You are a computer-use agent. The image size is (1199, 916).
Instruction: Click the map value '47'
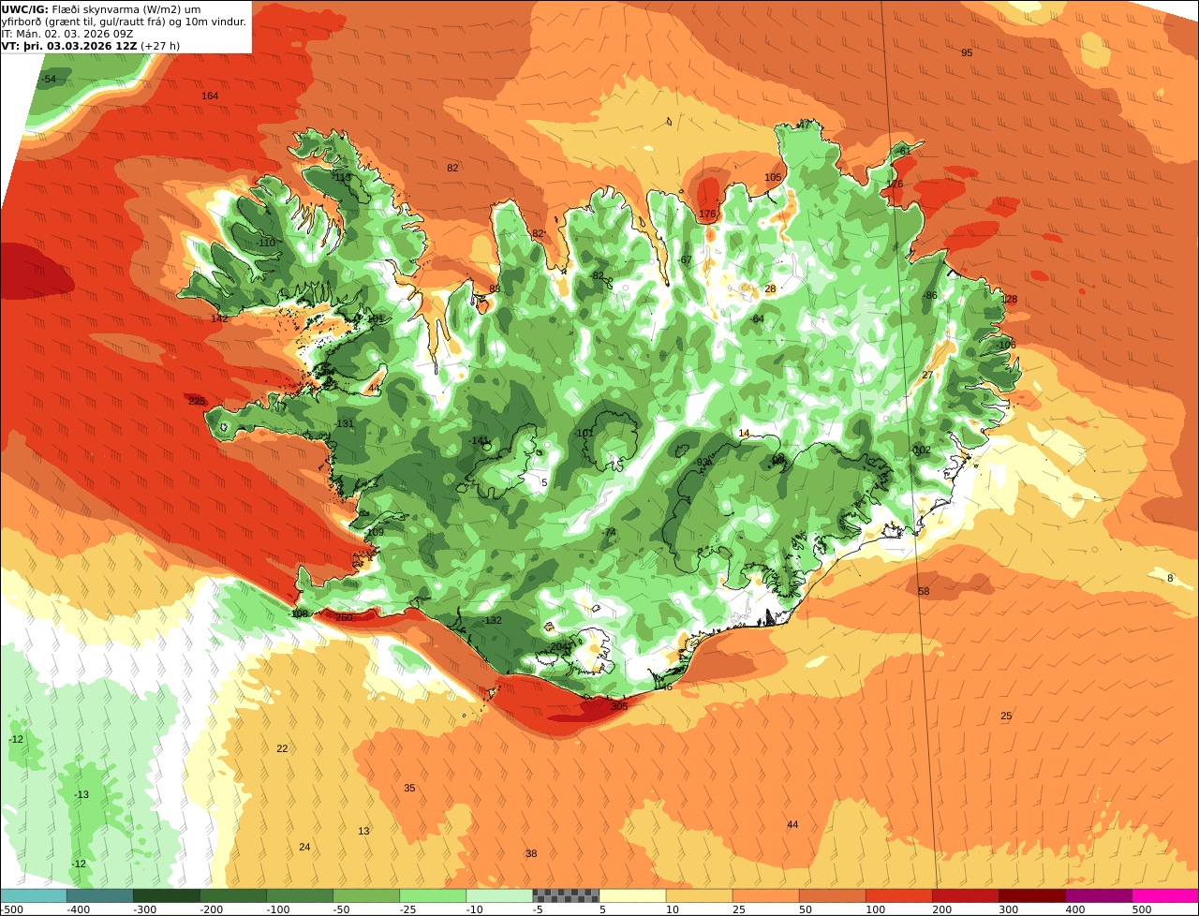pyautogui.click(x=804, y=125)
